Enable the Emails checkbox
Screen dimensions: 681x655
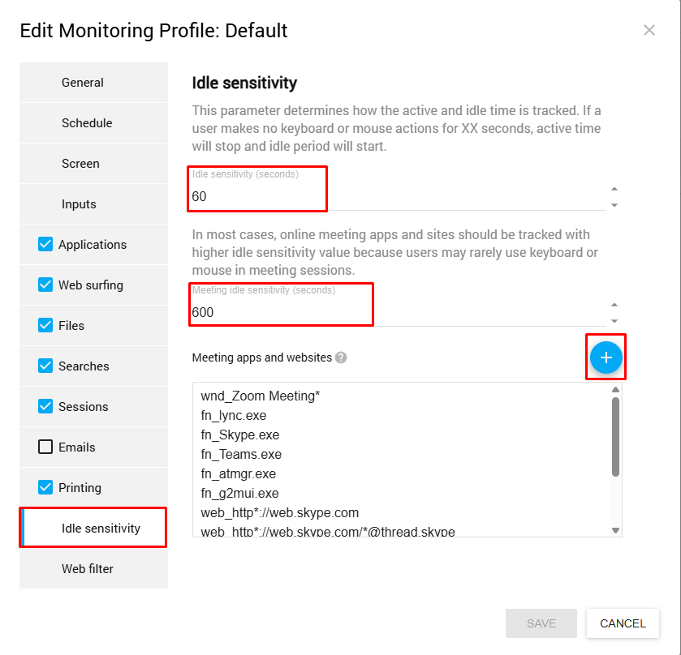click(45, 447)
